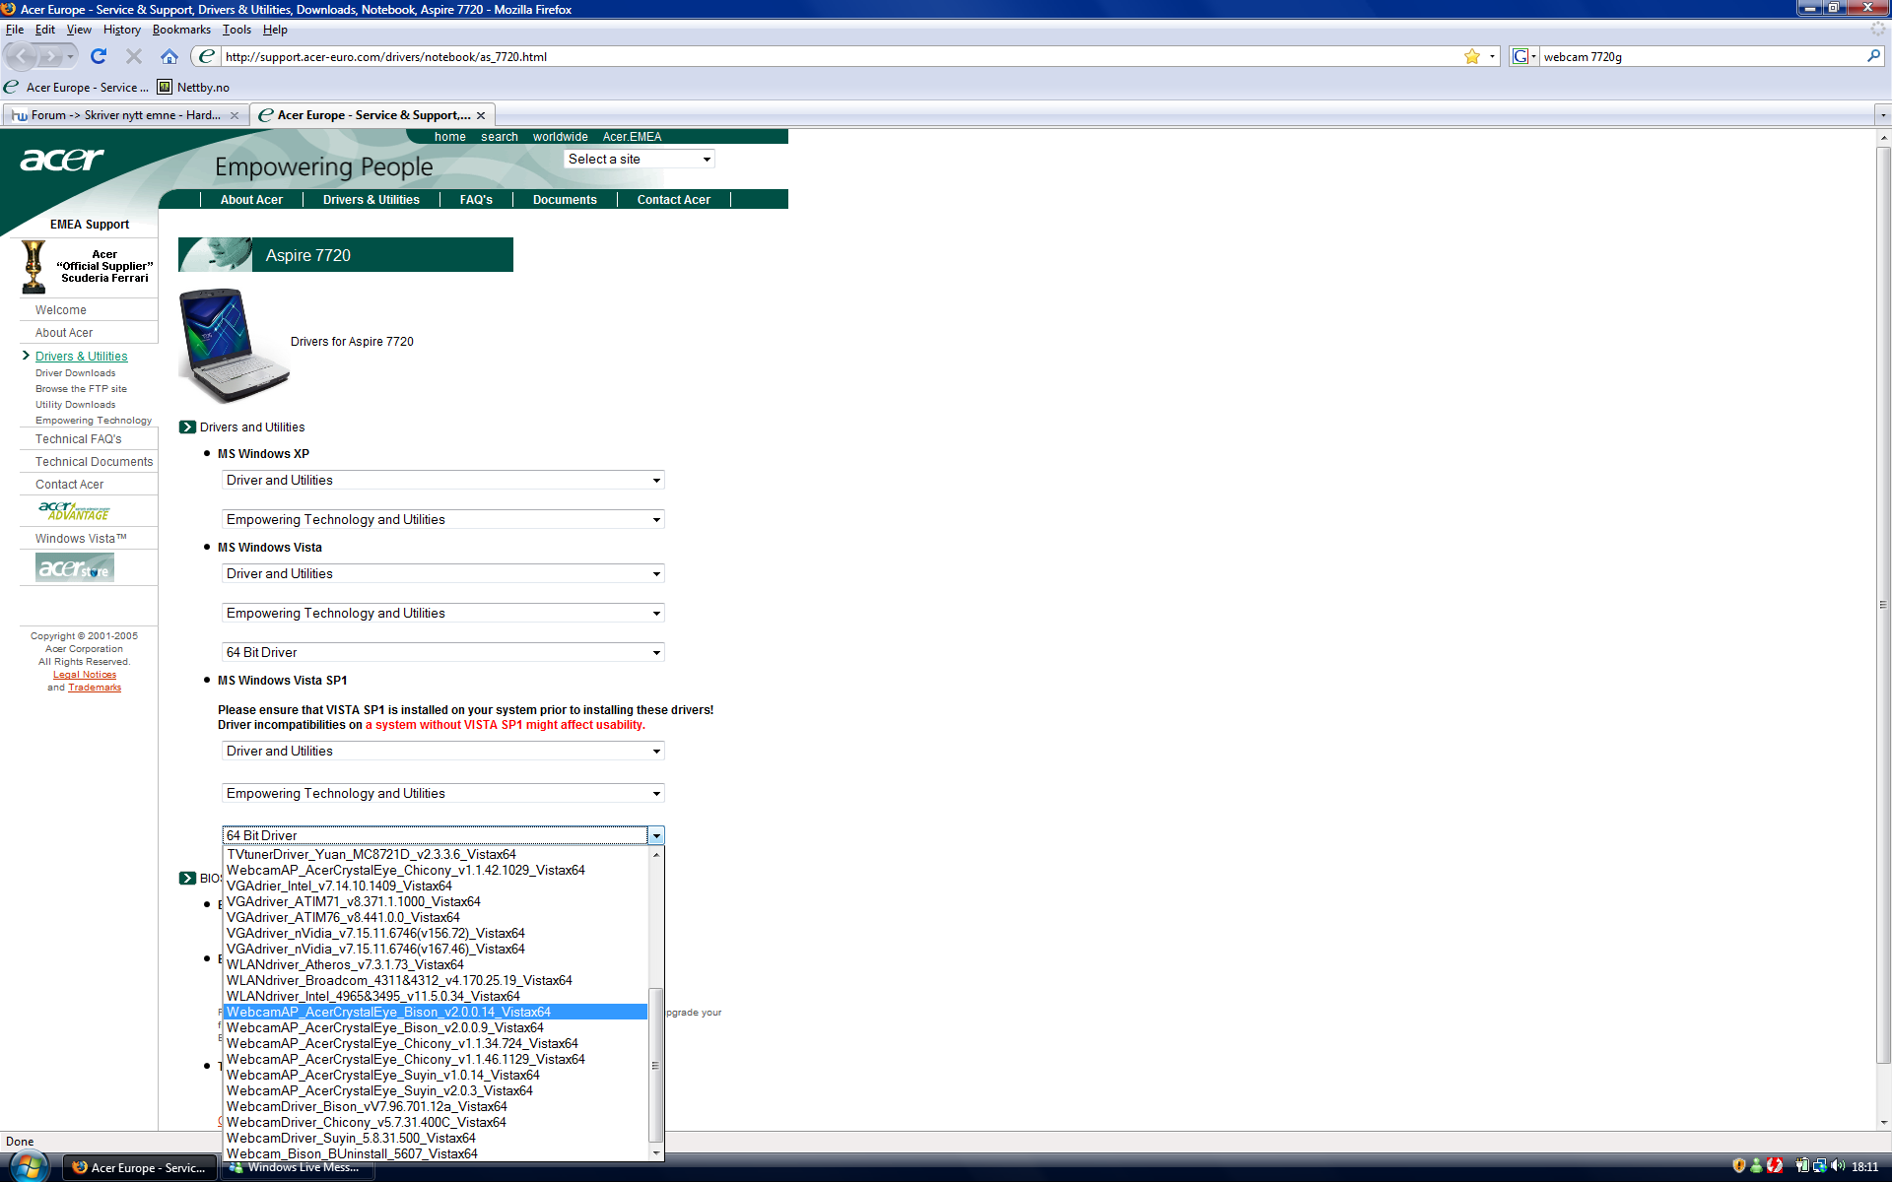Viewport: 1892px width, 1182px height.
Task: Click the Drivers & Utilities nav bar link
Action: click(372, 199)
